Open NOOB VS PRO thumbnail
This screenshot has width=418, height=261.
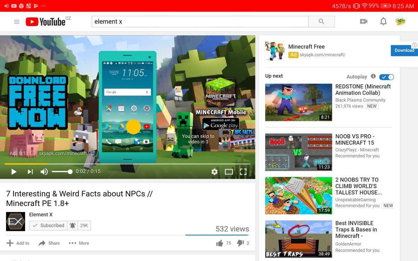299,152
